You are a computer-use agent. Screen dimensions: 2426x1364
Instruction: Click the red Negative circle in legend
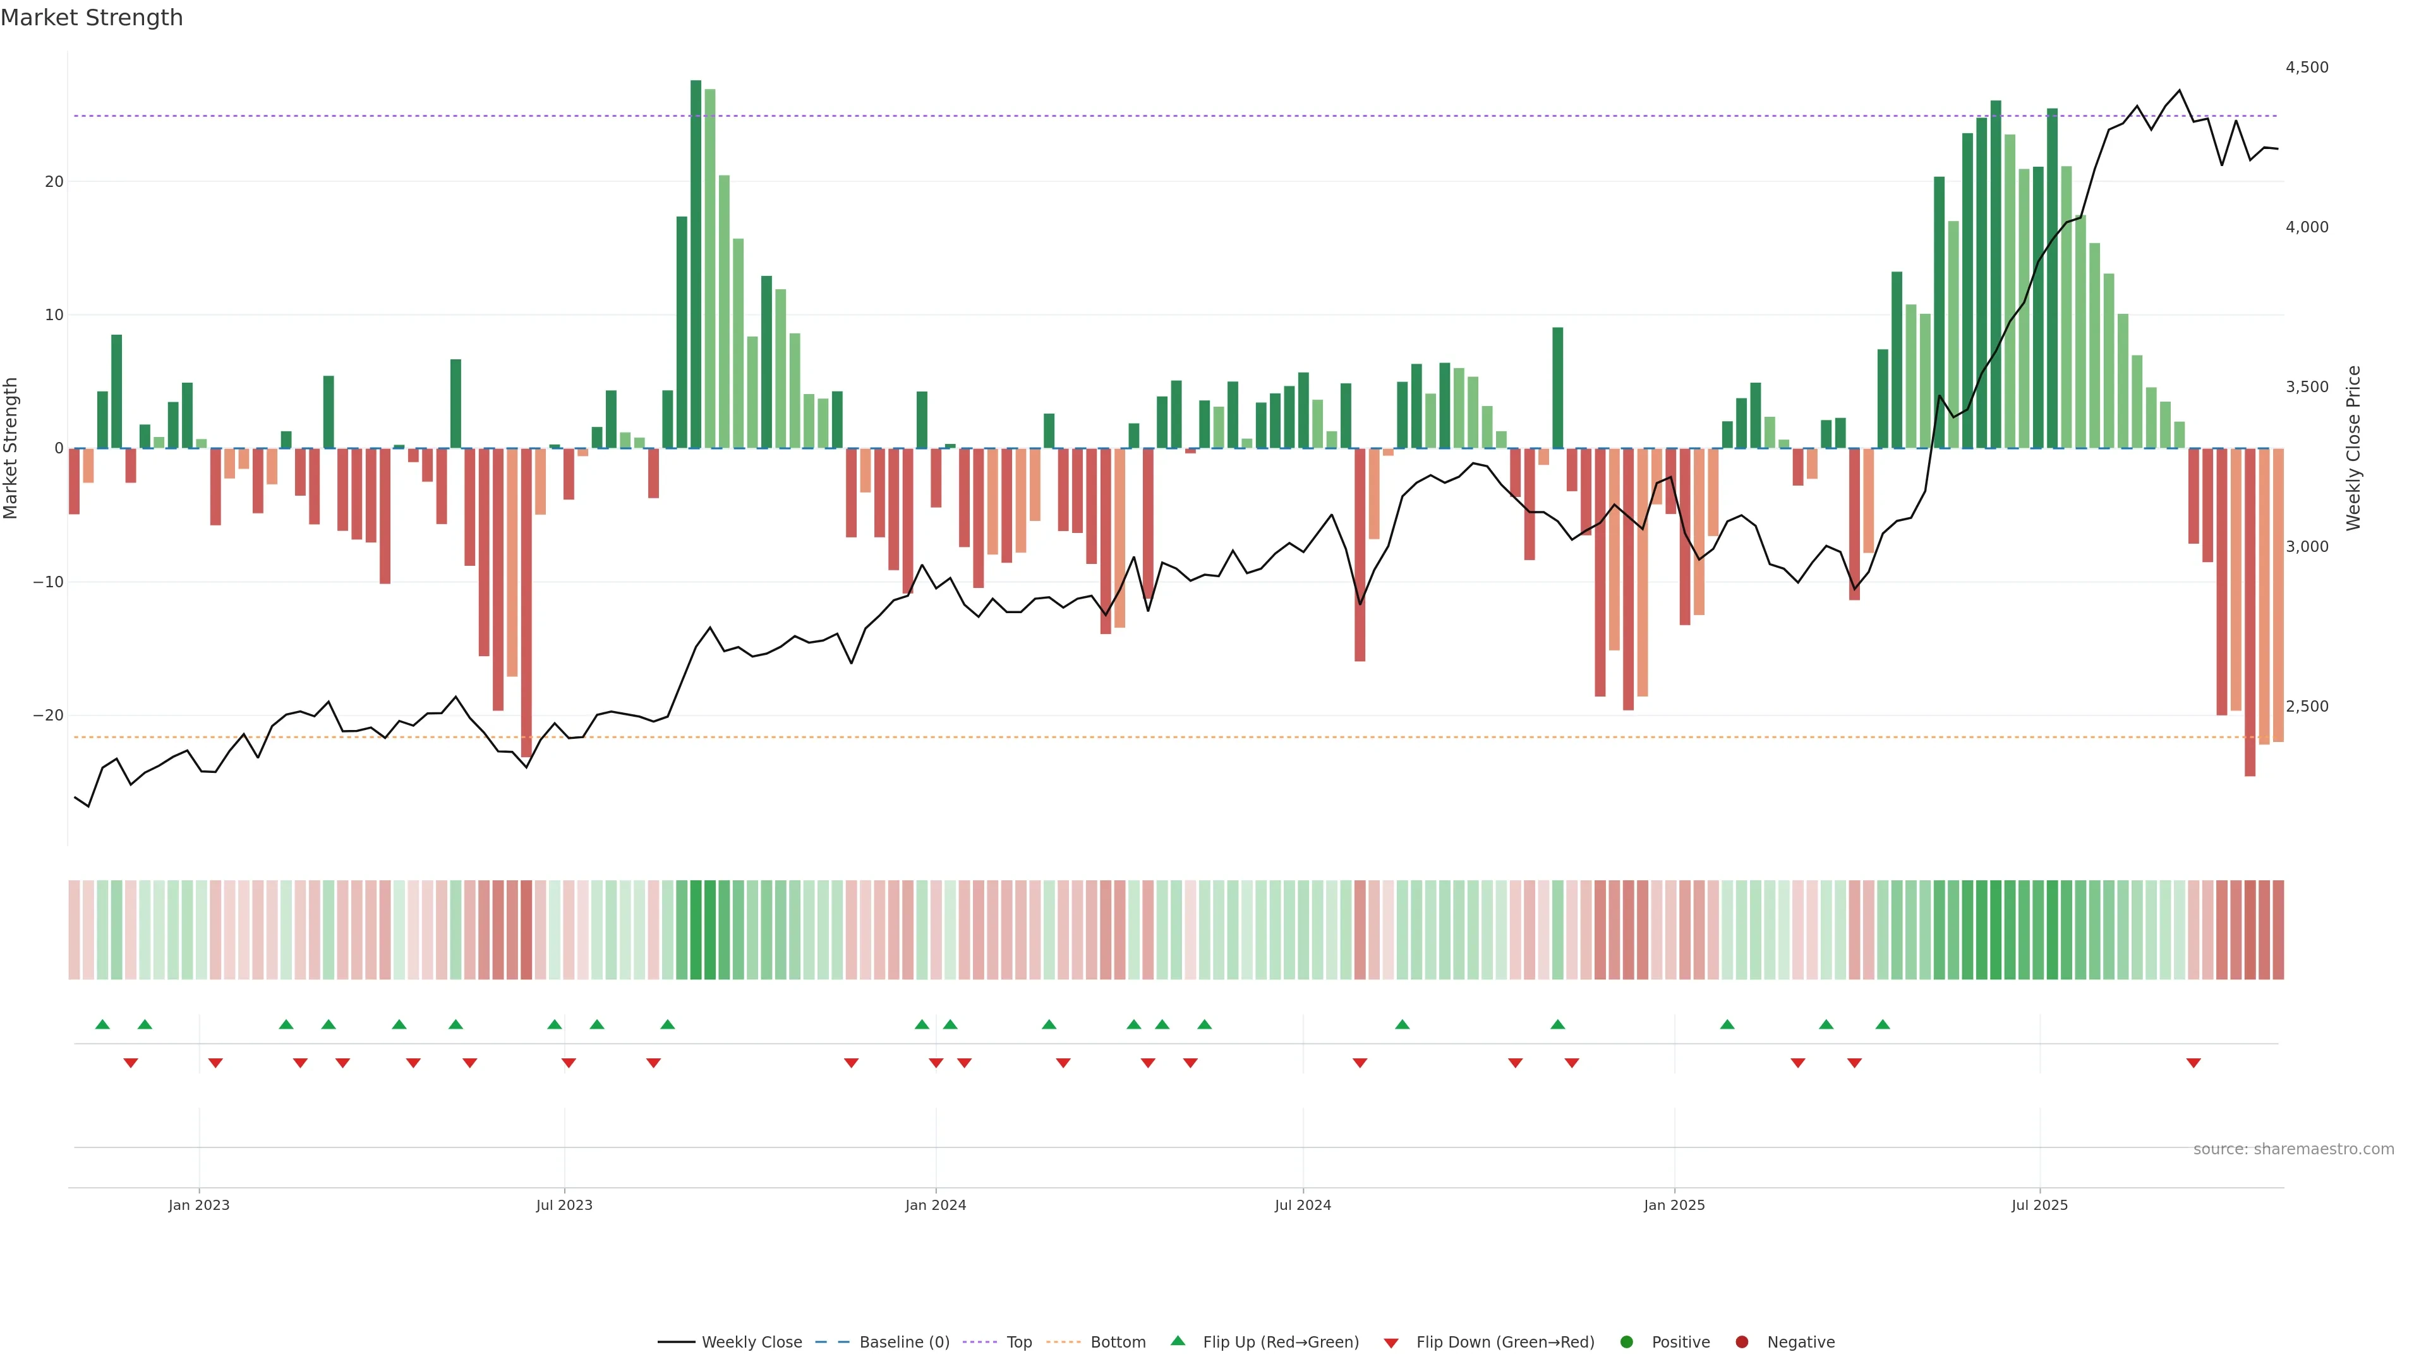point(1741,1341)
